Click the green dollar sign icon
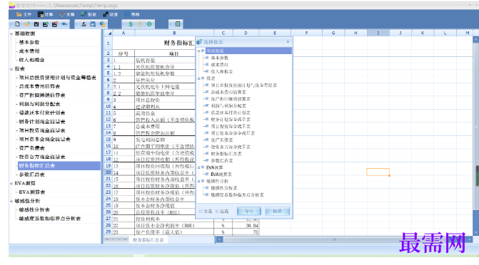 131,24
